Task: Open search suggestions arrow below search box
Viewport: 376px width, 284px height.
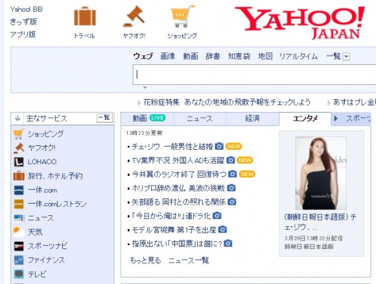Action: click(145, 88)
